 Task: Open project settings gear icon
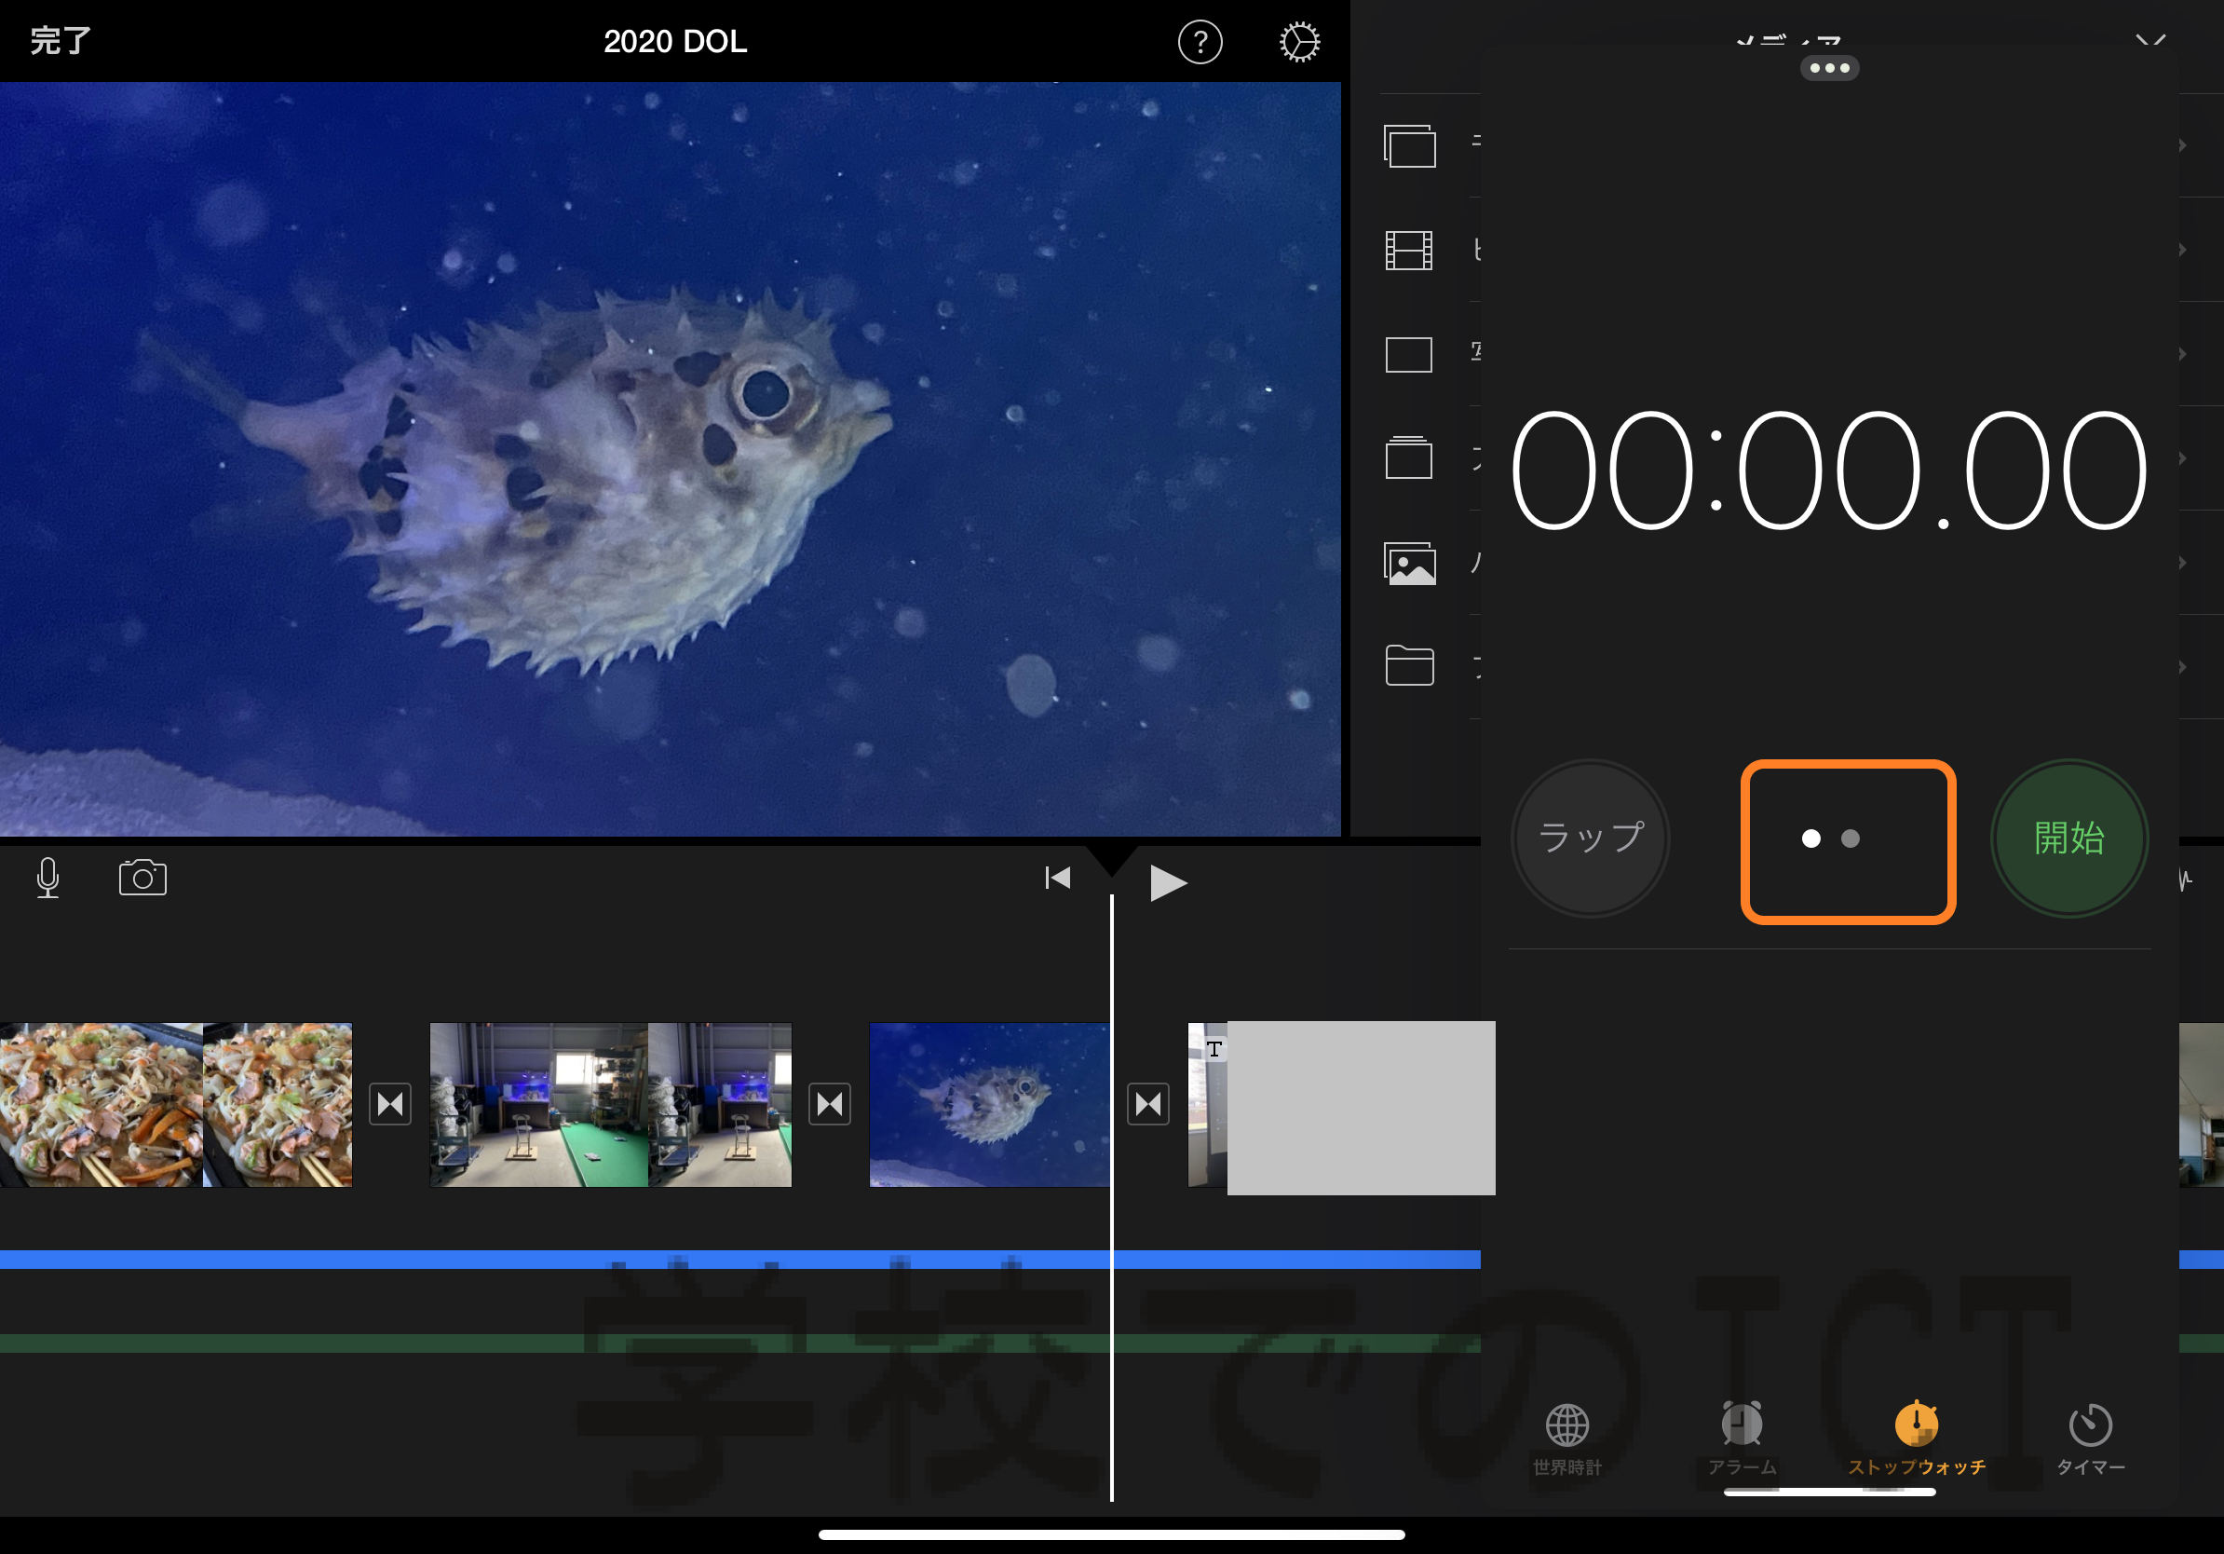[x=1298, y=42]
